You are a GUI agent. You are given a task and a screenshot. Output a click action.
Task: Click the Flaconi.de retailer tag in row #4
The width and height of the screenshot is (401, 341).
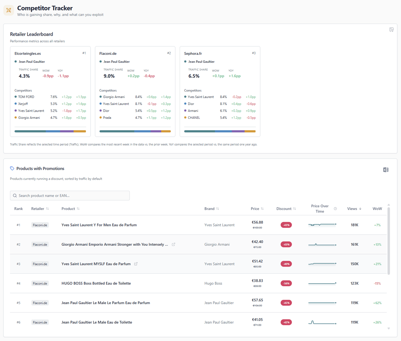[x=40, y=283]
